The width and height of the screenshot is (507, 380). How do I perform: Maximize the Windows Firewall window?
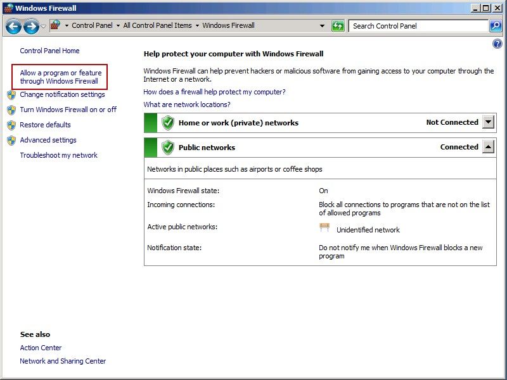coord(485,8)
